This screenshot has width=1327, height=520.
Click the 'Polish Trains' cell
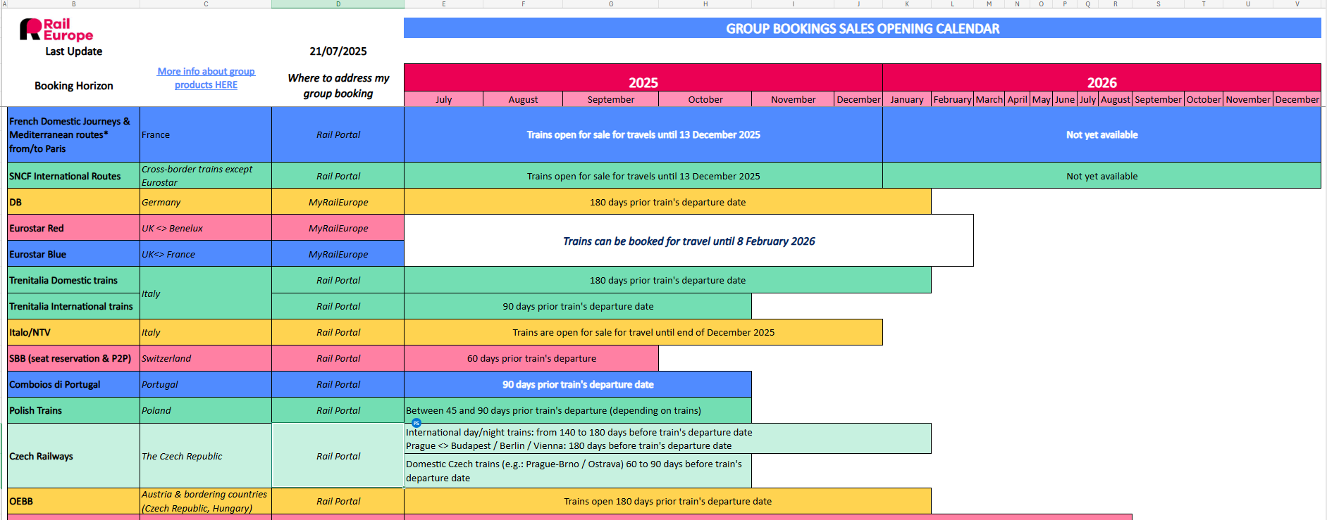(74, 410)
